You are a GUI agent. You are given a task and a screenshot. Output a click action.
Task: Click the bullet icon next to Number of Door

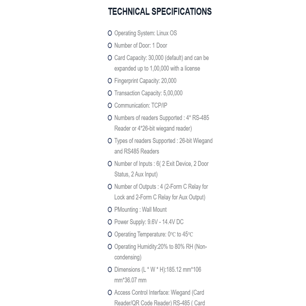(x=110, y=46)
